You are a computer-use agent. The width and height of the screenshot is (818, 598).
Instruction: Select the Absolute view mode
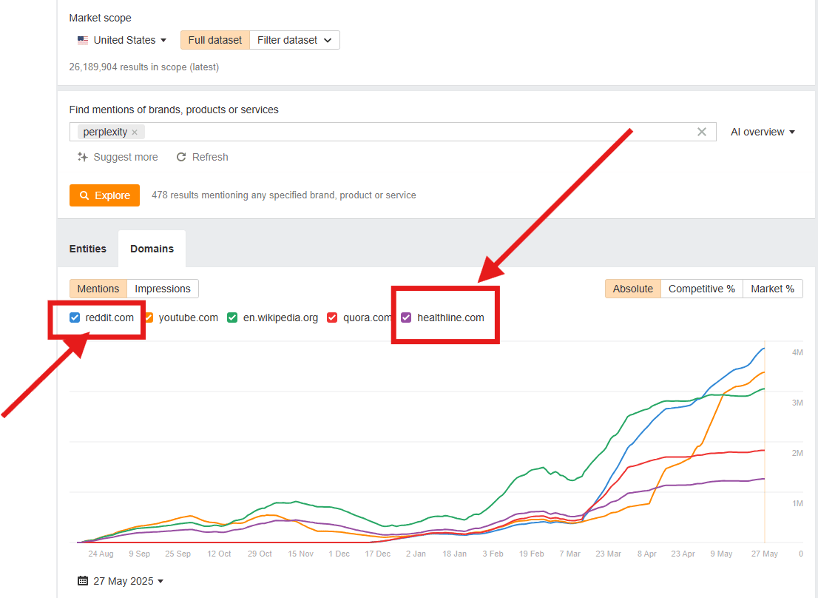click(633, 289)
